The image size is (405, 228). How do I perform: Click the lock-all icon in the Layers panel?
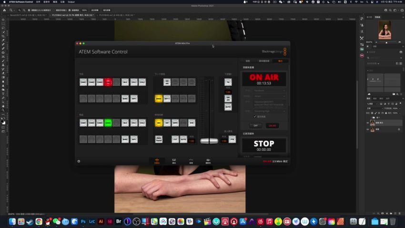click(386, 113)
